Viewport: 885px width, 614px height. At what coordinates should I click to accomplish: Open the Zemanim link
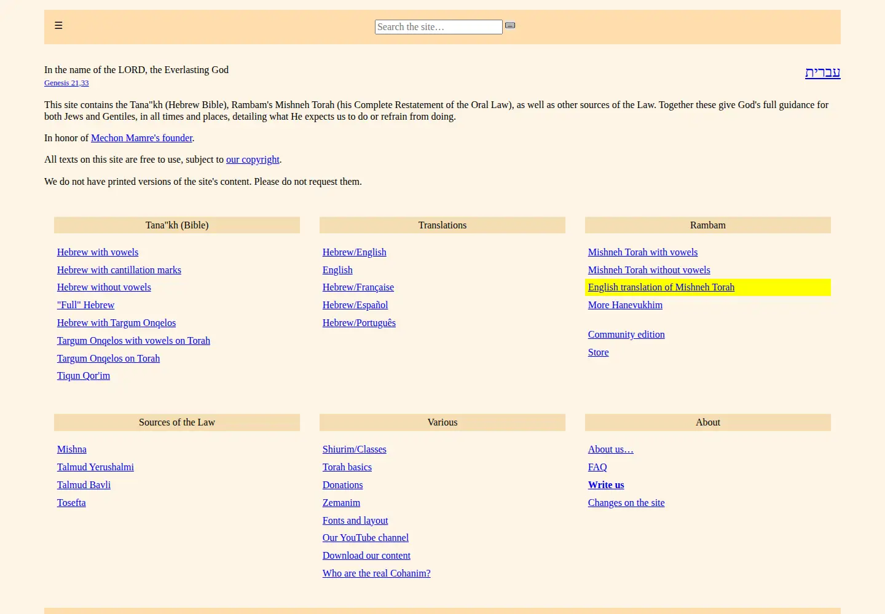pyautogui.click(x=341, y=503)
